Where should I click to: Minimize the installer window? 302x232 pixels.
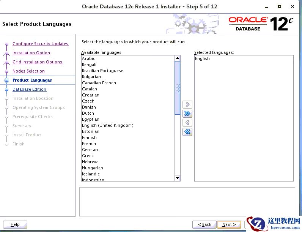coord(267,7)
